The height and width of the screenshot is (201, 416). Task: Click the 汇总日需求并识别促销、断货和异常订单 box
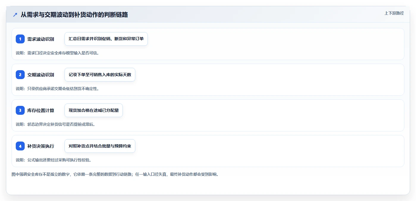point(106,39)
